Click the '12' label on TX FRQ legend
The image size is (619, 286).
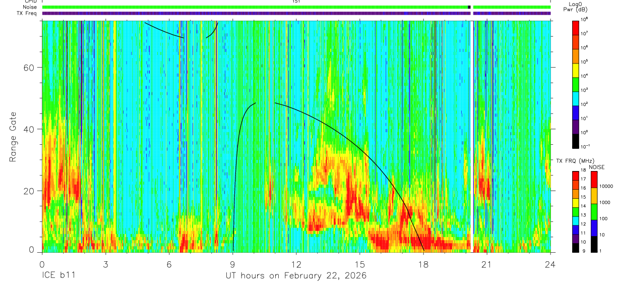(x=584, y=224)
